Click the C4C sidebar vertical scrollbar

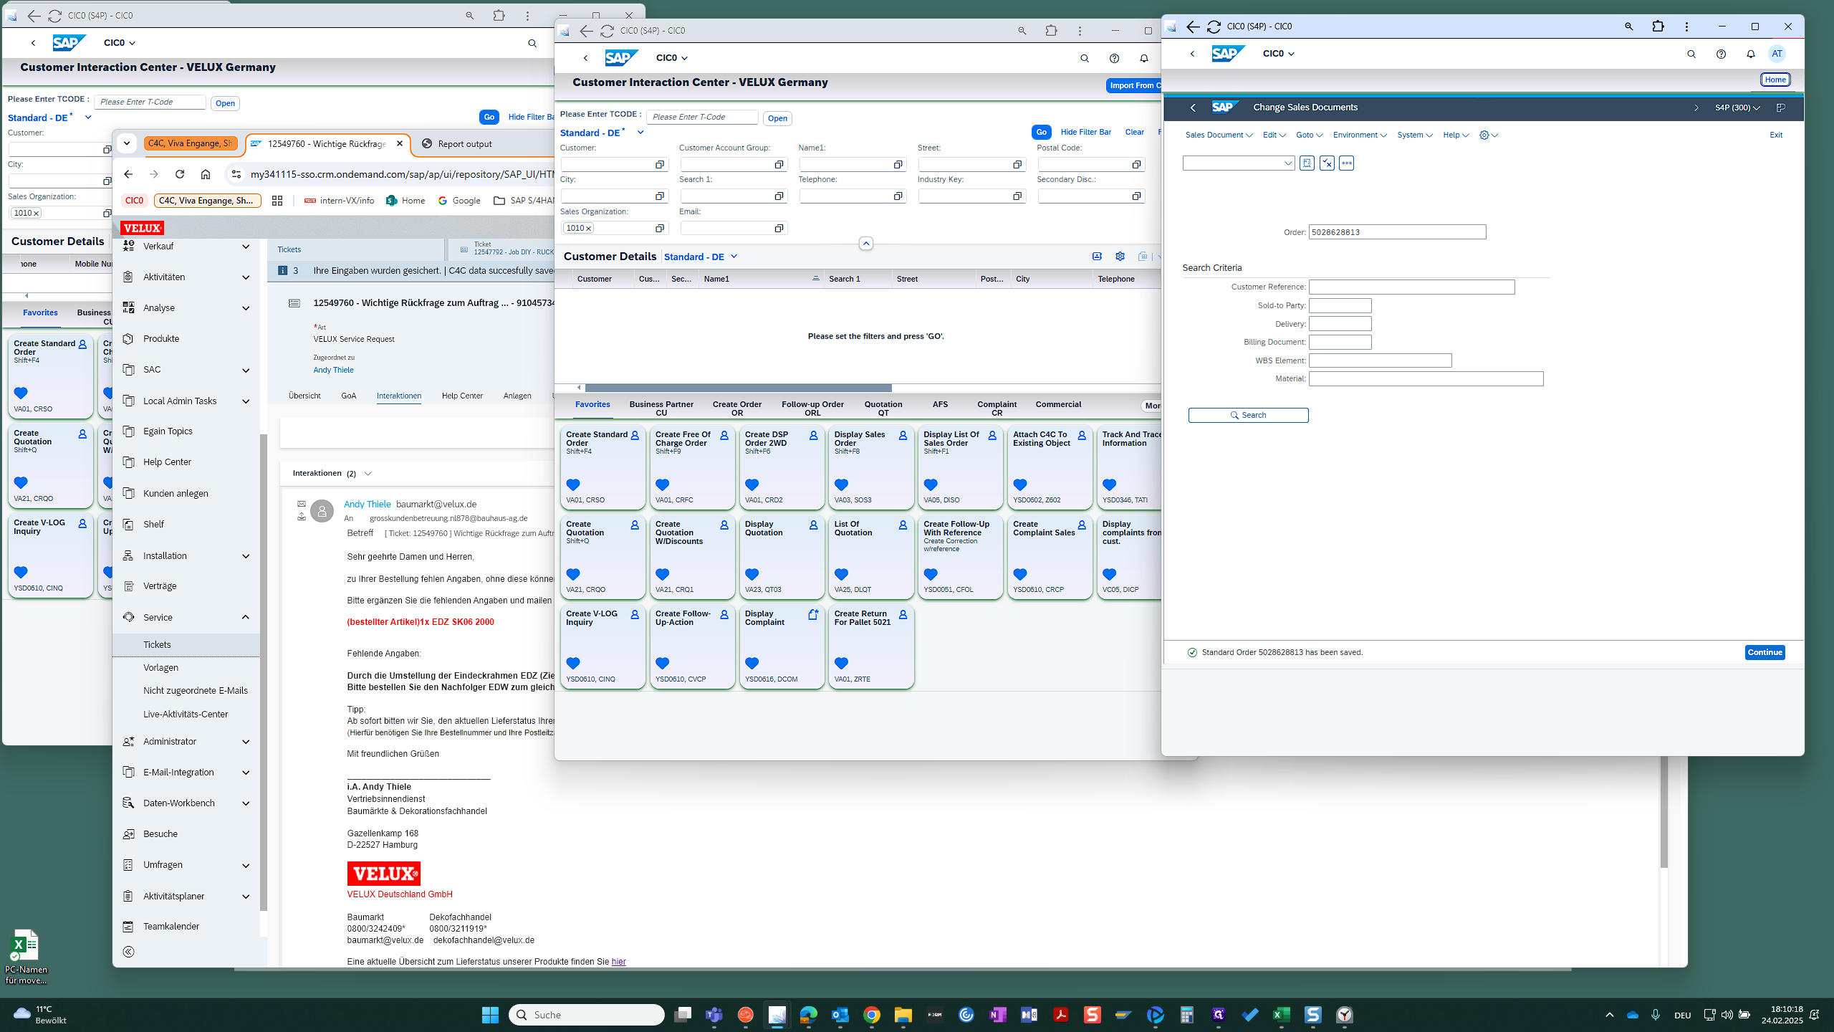[x=263, y=672]
